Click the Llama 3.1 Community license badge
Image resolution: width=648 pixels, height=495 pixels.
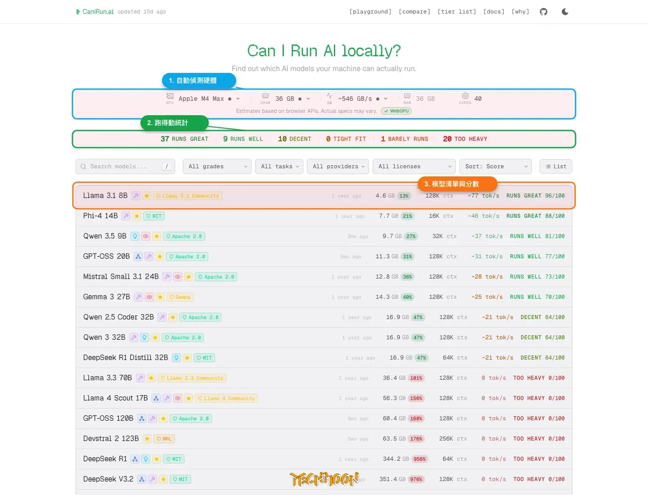(188, 196)
